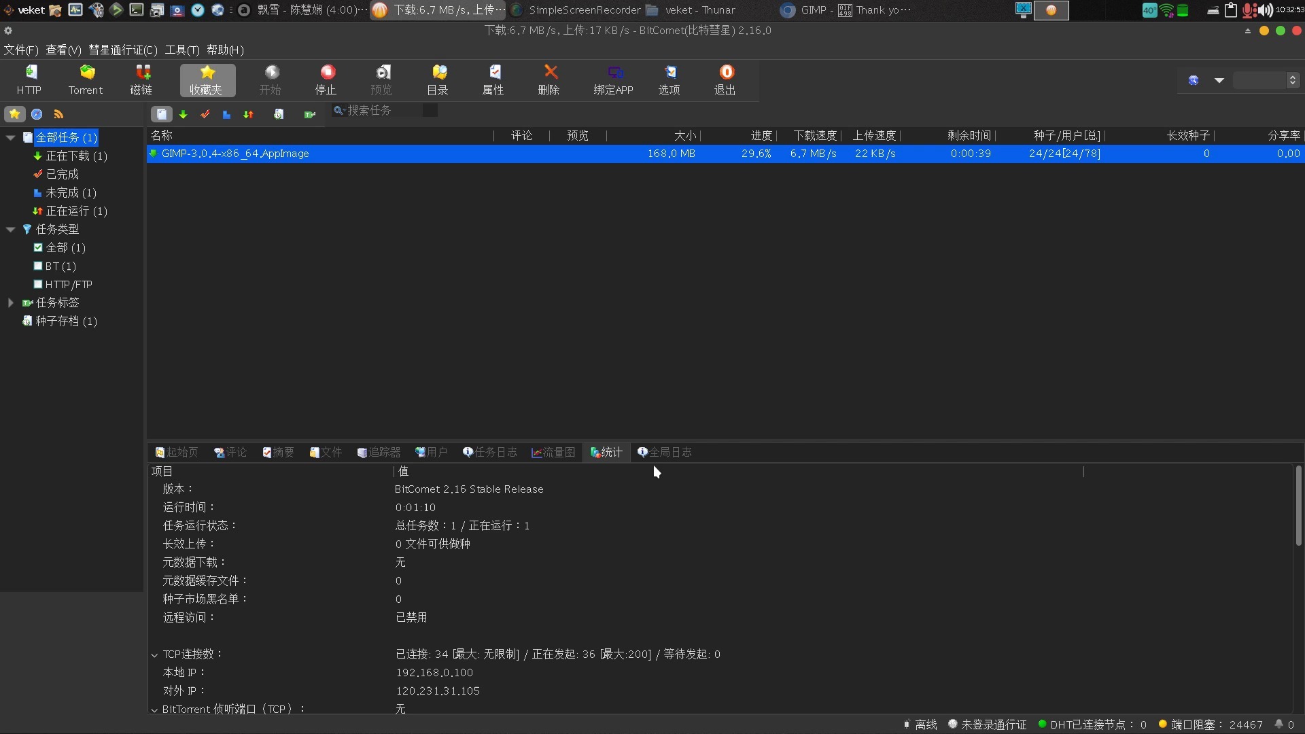
Task: Toggle the BT (1) checkbox
Action: click(x=38, y=266)
